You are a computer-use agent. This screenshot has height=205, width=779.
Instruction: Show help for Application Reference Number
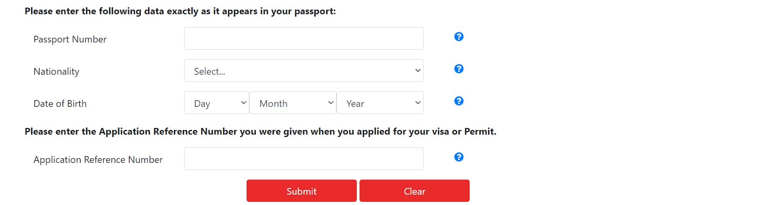pyautogui.click(x=459, y=157)
